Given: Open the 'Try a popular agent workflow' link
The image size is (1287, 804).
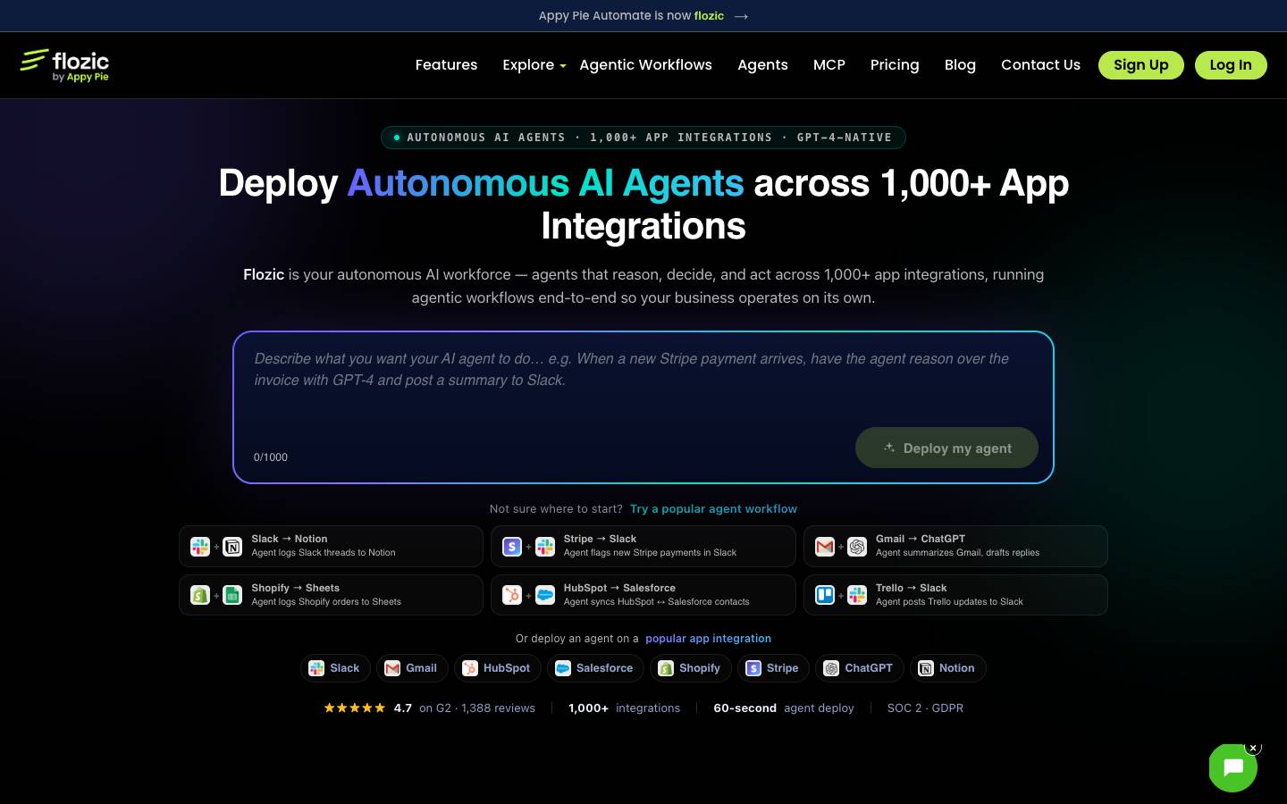Looking at the screenshot, I should tap(713, 509).
